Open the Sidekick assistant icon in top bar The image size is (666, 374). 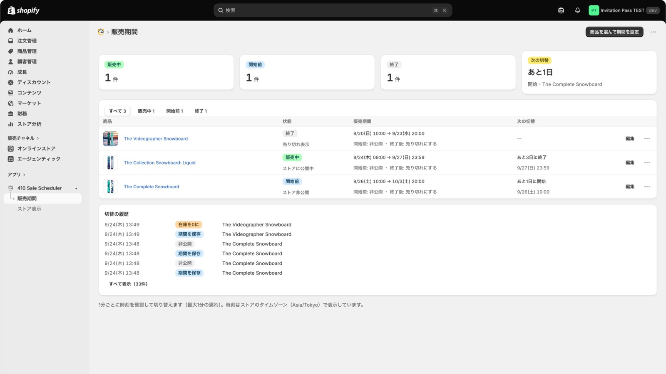pos(561,10)
